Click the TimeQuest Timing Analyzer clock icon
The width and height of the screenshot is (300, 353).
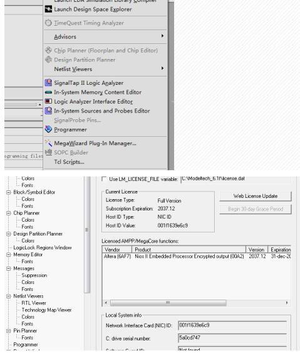(48, 23)
